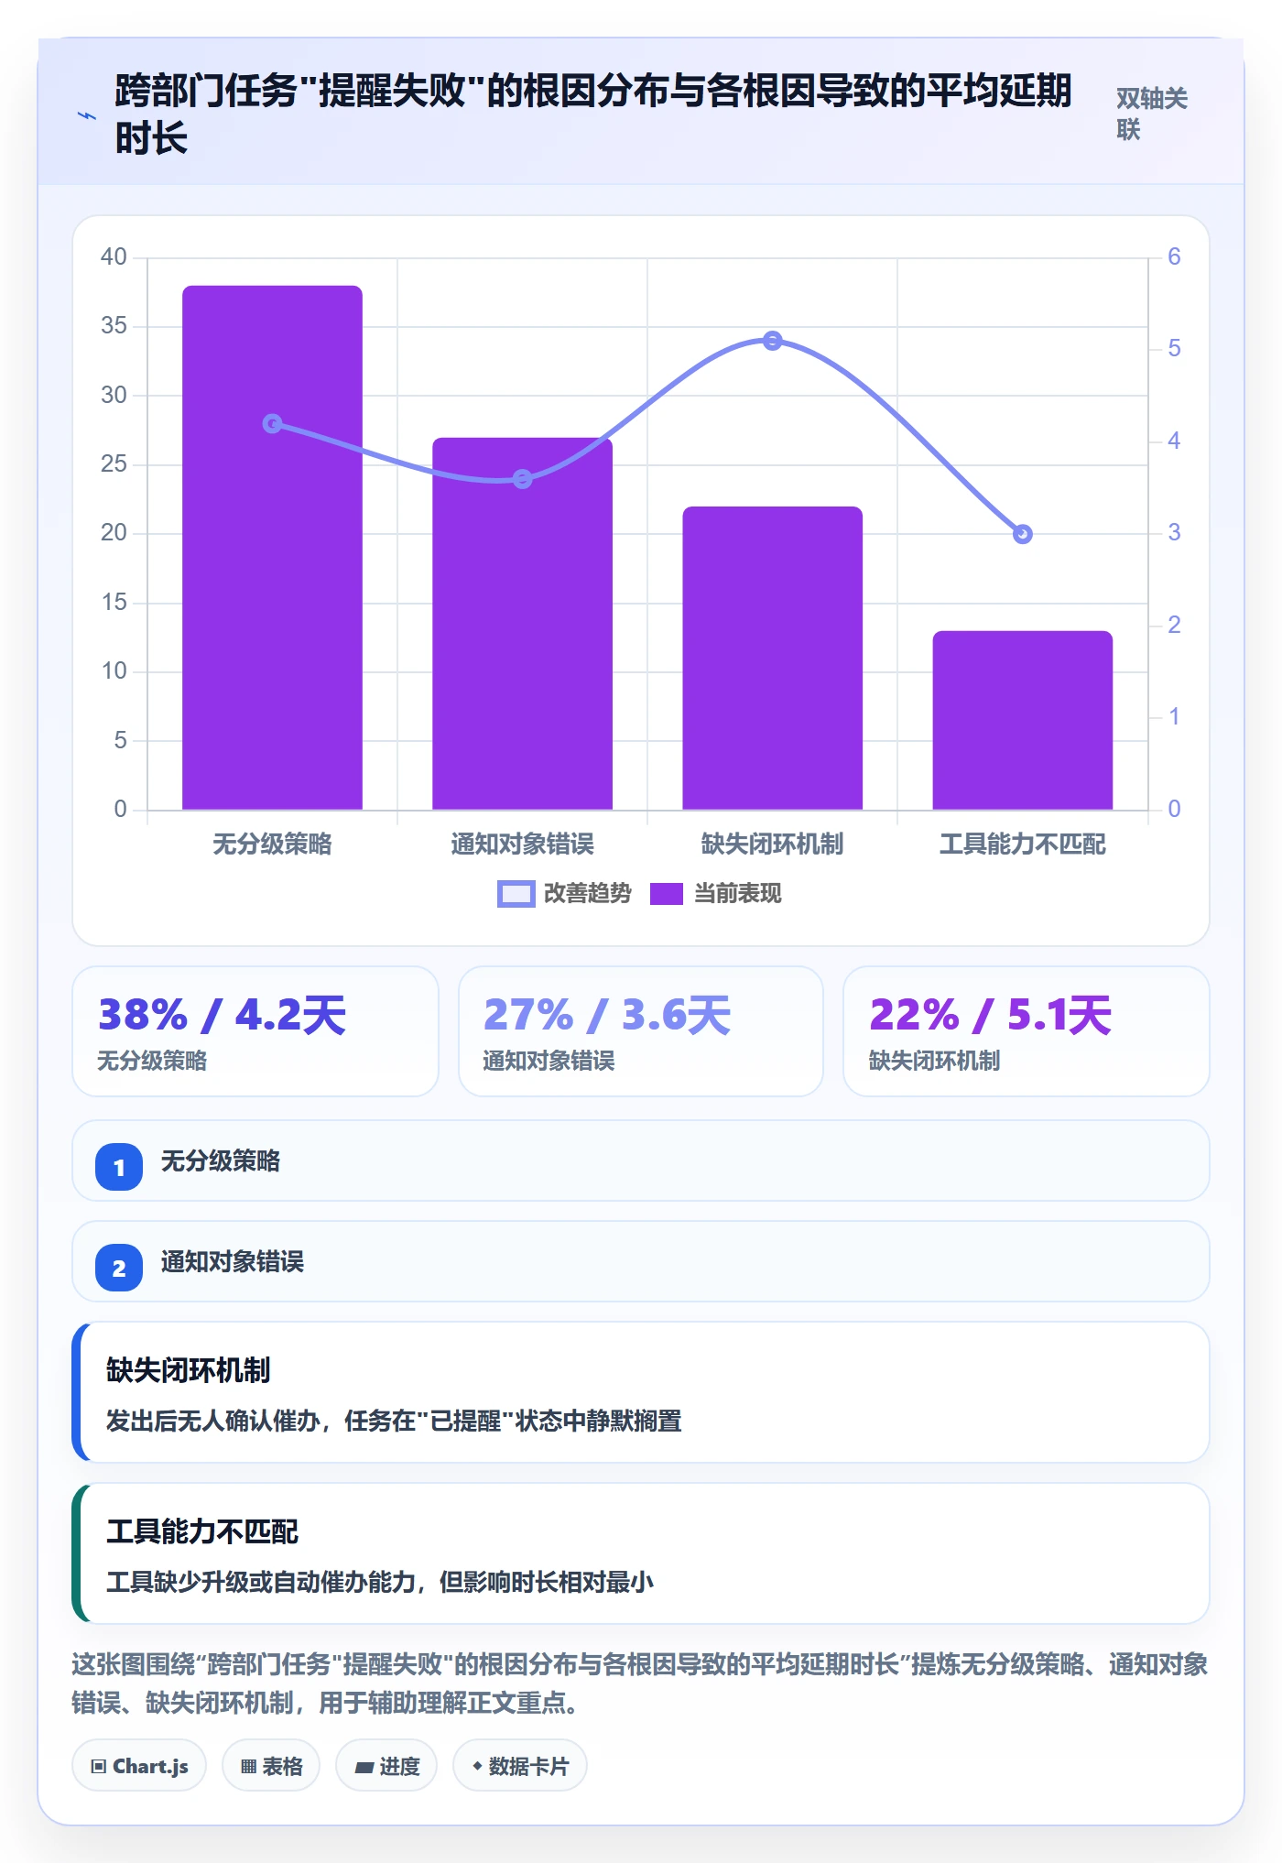Viewport: 1282px width, 1863px height.
Task: Click text 工具缺少升级或自动催办能力
Action: tap(260, 1582)
